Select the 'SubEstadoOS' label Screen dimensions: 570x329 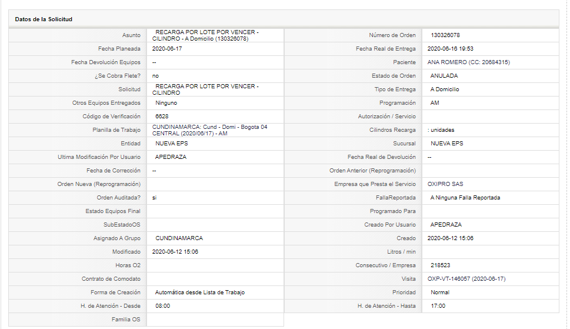pyautogui.click(x=122, y=225)
